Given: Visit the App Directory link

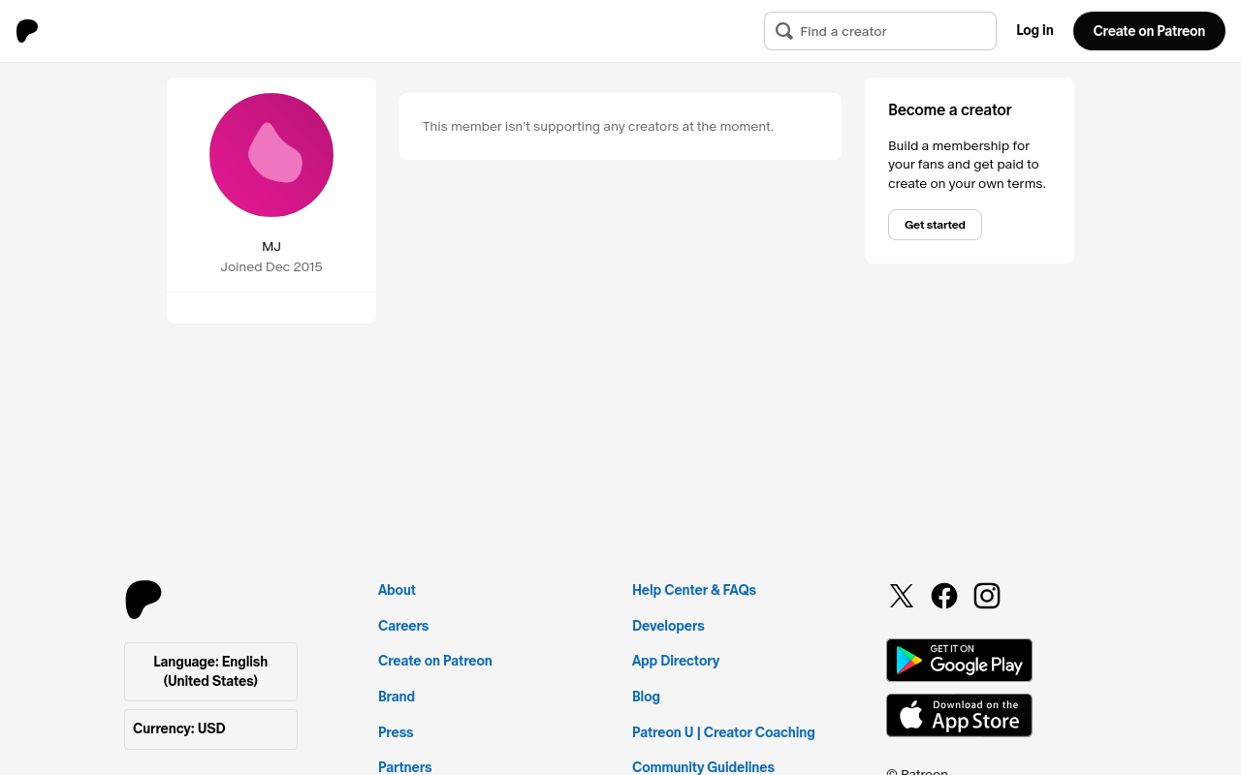Looking at the screenshot, I should tap(676, 661).
